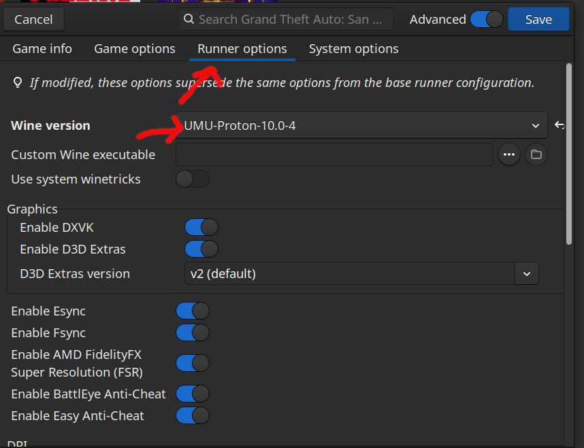Click the Enable BattlEye Anti-Cheat label

pyautogui.click(x=88, y=394)
